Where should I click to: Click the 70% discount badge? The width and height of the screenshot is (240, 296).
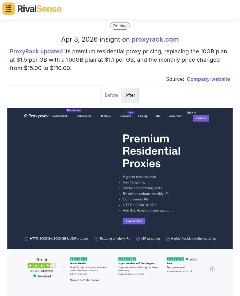point(74,110)
